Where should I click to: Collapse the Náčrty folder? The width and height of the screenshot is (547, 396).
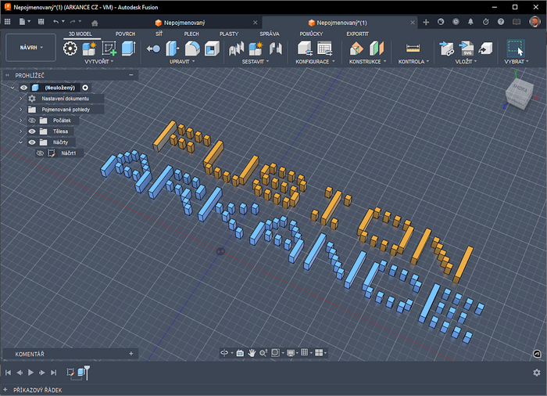tap(21, 142)
